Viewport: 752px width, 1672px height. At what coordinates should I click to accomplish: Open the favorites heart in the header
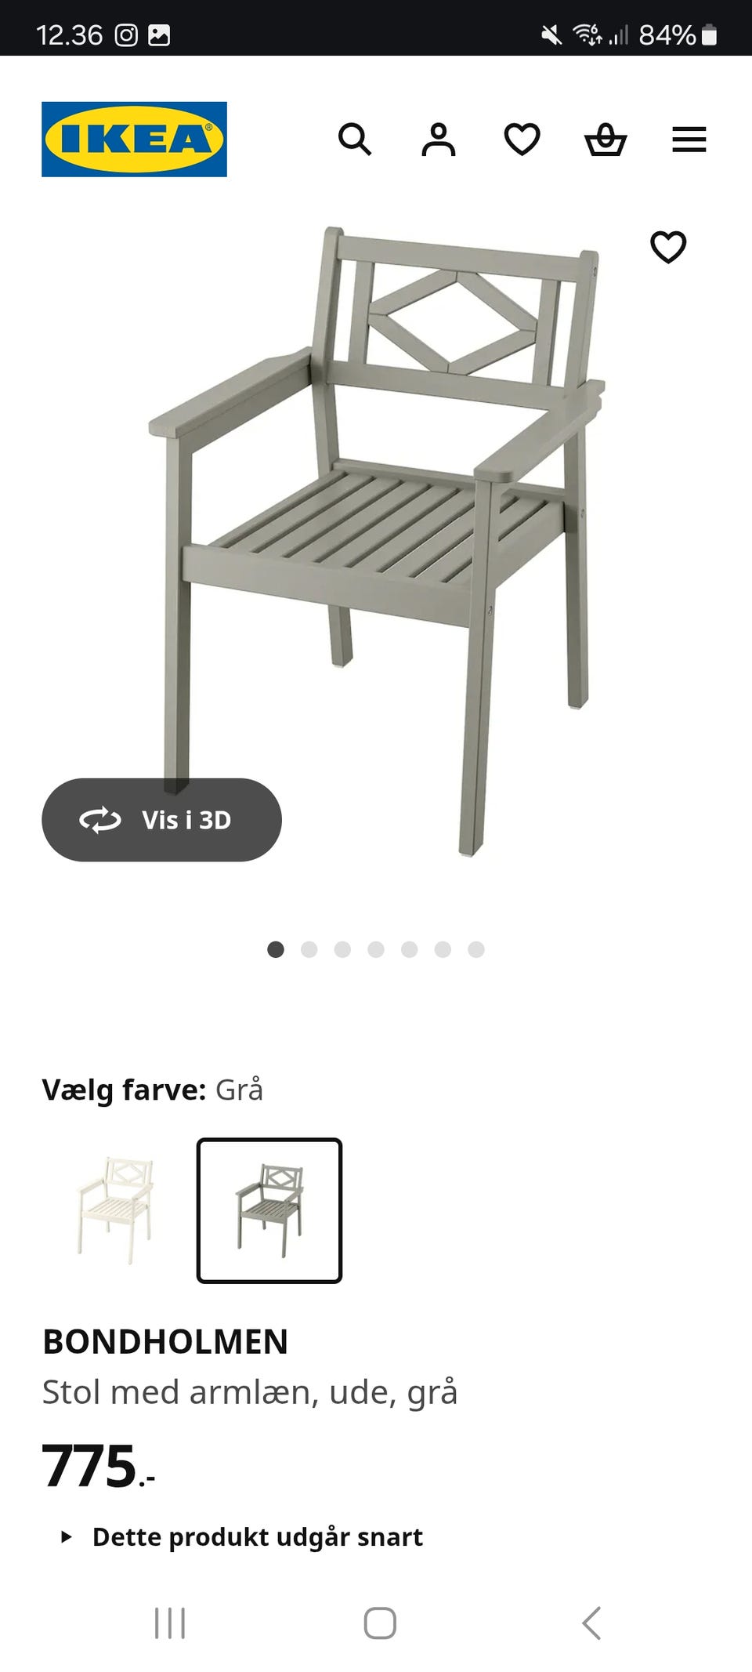(522, 140)
